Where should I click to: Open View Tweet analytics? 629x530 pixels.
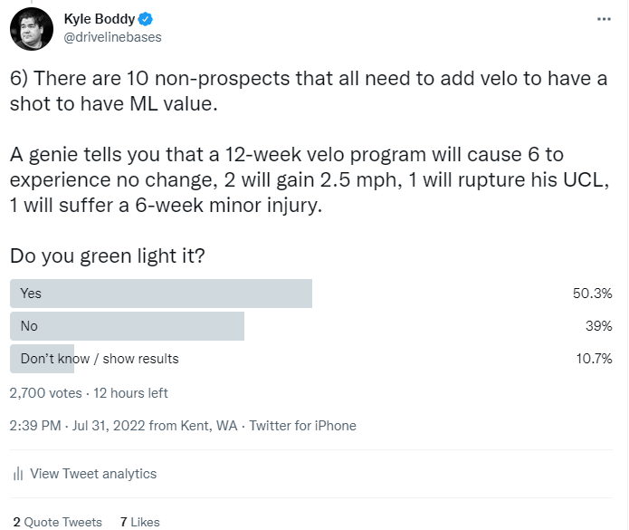(x=93, y=474)
